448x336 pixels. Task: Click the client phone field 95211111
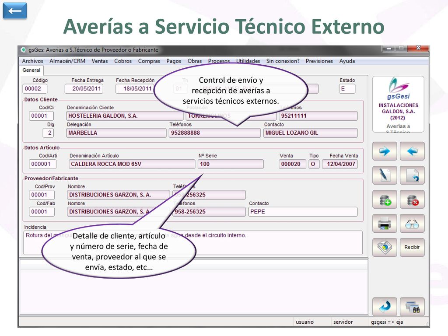(x=318, y=115)
